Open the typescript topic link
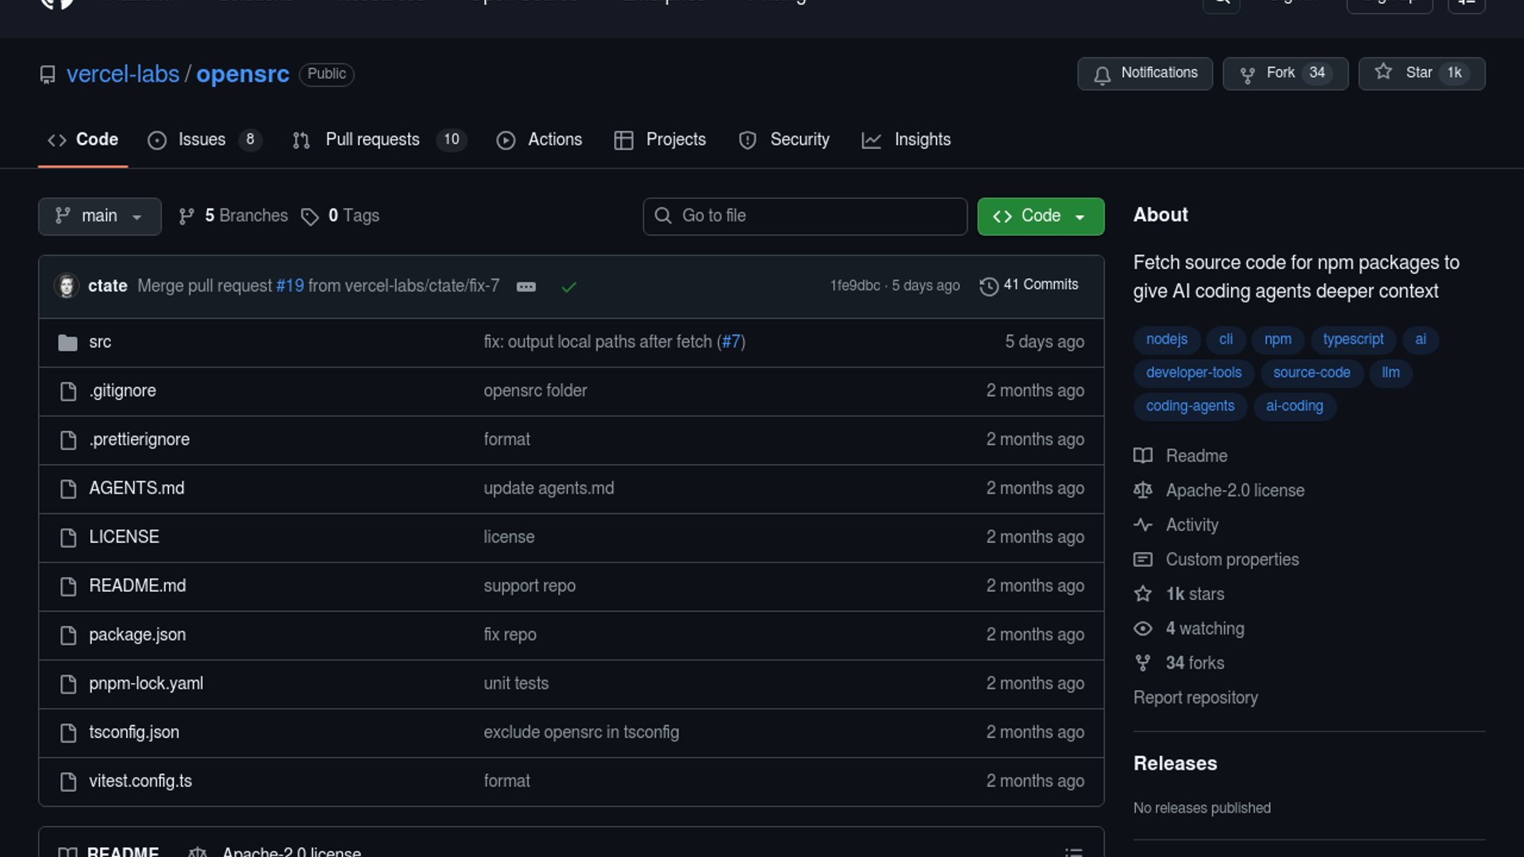Image resolution: width=1524 pixels, height=857 pixels. pyautogui.click(x=1353, y=339)
